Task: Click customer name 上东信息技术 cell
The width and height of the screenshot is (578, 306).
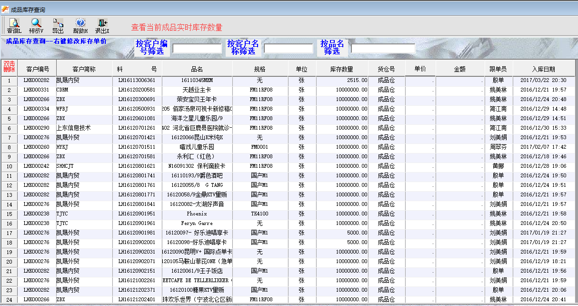Action: [84, 128]
